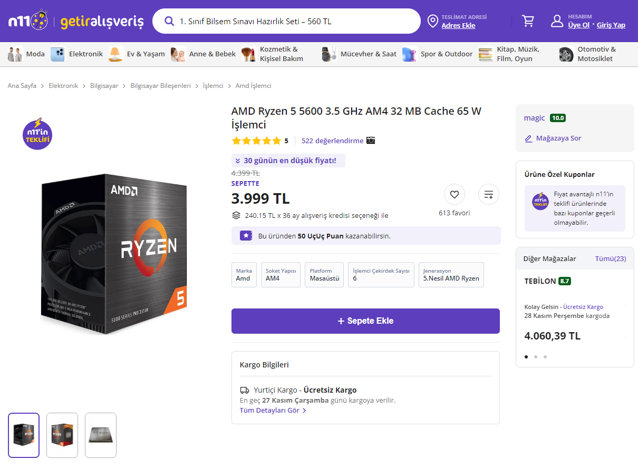Click the Anne & Bebek category icon

178,54
